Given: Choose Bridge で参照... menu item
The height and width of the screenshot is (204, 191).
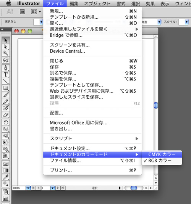Looking at the screenshot, I should pos(92,35).
